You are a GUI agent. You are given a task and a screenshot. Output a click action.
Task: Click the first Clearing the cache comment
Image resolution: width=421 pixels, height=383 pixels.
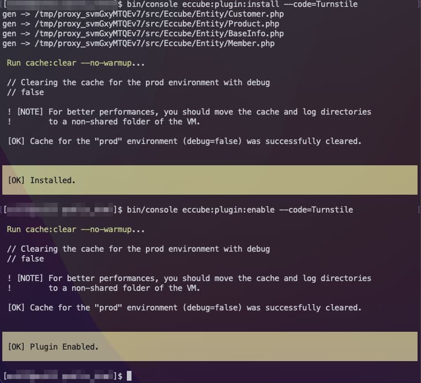click(x=138, y=87)
